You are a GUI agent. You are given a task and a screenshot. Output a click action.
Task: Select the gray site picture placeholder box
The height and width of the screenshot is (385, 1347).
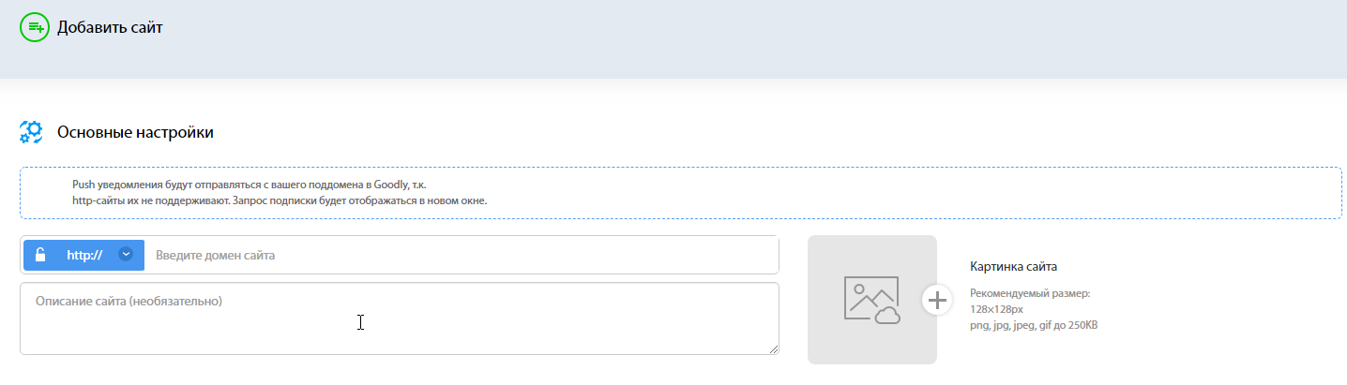[x=872, y=300]
